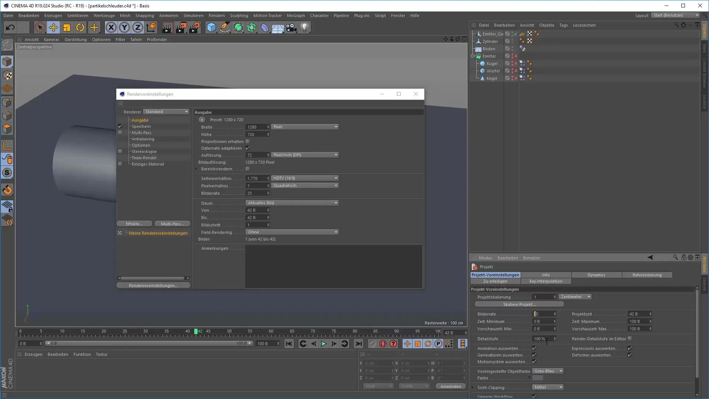Open the Zentimeter unit dropdown
Image resolution: width=709 pixels, height=399 pixels.
point(575,297)
